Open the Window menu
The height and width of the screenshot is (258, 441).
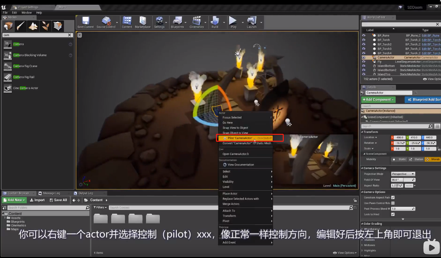[x=27, y=13]
